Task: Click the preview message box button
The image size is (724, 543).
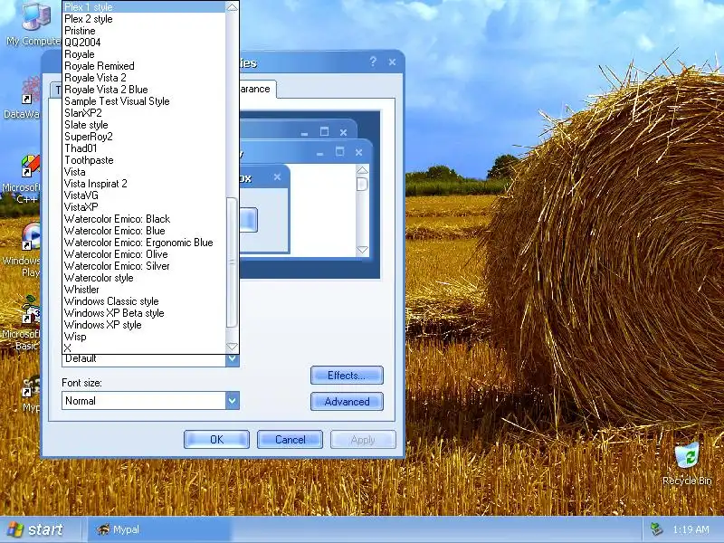Action: click(x=248, y=220)
